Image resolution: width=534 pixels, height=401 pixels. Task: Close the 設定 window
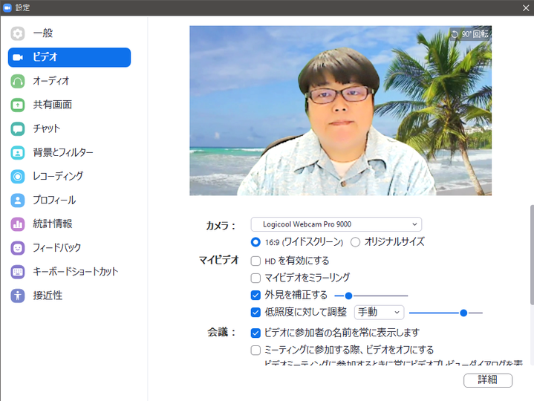(526, 8)
